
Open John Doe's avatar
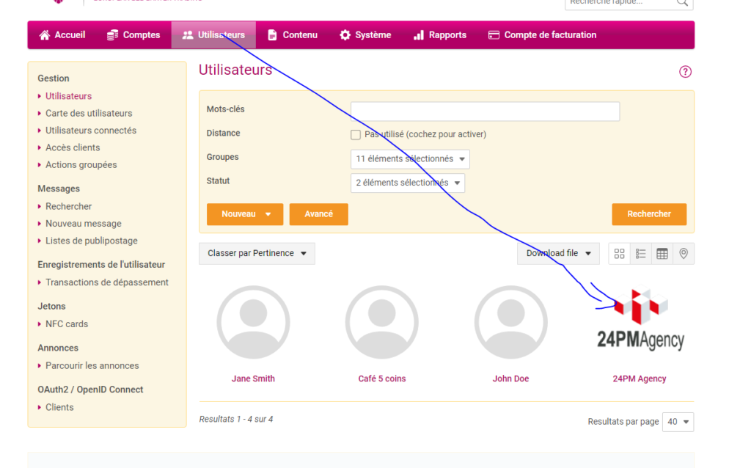[x=510, y=322]
